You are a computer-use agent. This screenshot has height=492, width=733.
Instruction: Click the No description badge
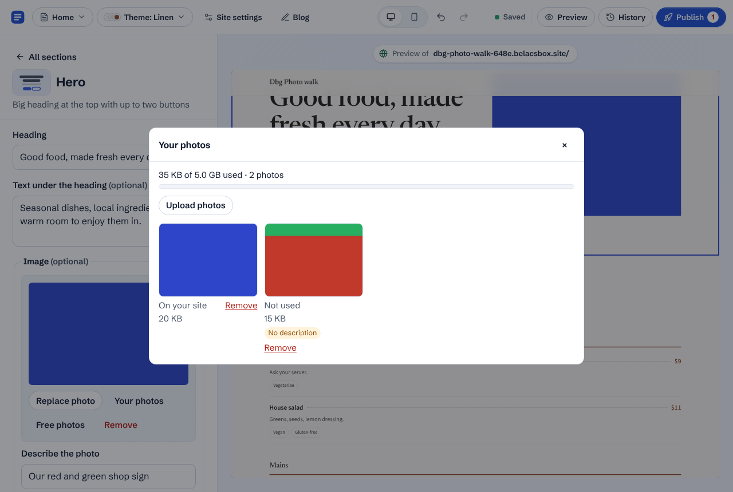coord(292,333)
